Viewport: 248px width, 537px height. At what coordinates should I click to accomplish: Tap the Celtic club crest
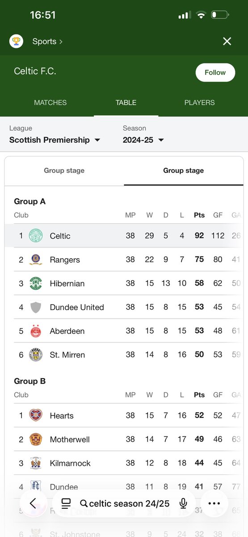click(36, 236)
